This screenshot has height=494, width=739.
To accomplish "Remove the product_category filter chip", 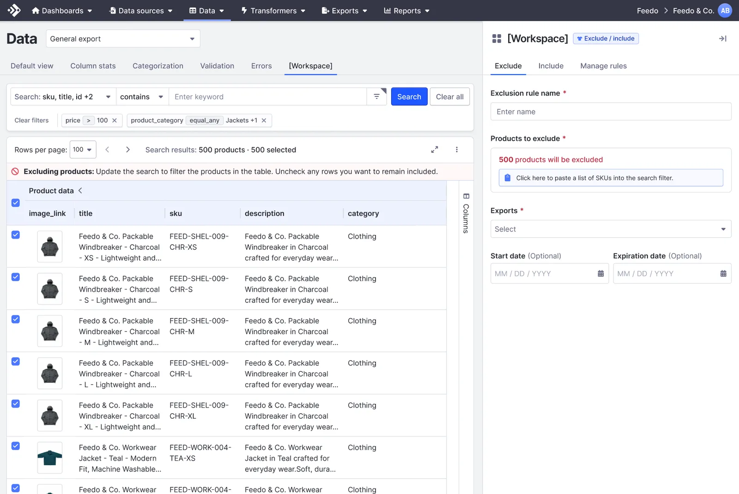I will pos(264,120).
